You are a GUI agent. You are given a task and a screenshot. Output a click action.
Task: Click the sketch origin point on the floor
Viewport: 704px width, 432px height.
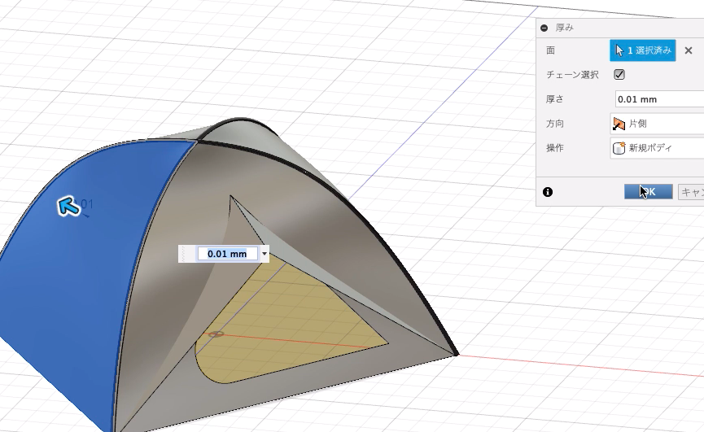click(216, 334)
